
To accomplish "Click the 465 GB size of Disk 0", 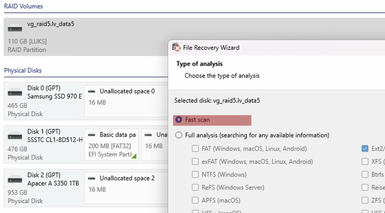I will pyautogui.click(x=17, y=106).
